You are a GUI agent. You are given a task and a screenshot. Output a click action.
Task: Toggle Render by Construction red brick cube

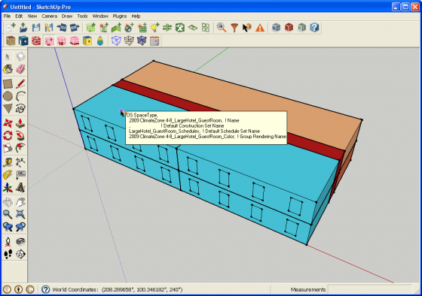click(36, 41)
